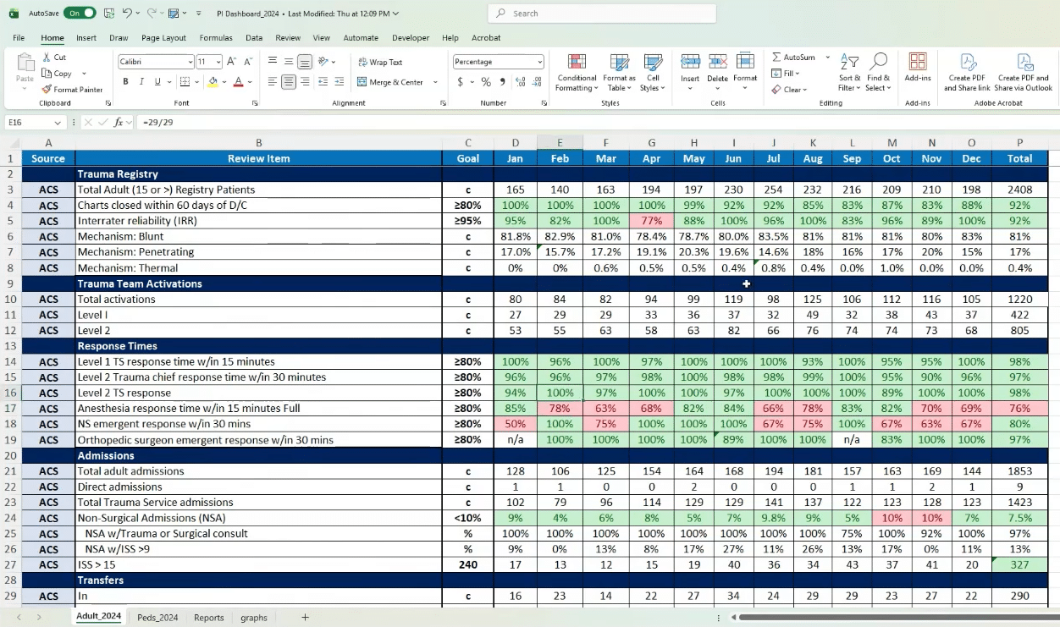The image size is (1060, 627).
Task: Open the font size 11 dropdown
Action: (218, 62)
